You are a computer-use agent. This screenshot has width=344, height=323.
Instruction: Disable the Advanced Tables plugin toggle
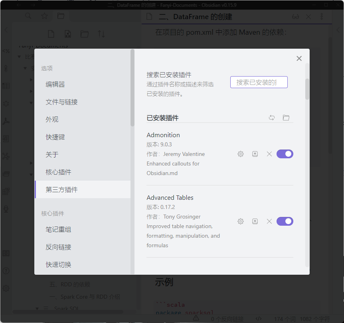coord(285,221)
